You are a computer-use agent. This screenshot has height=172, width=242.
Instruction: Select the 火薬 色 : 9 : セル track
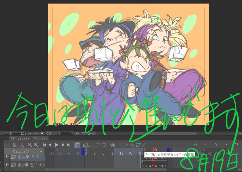pyautogui.click(x=28, y=165)
